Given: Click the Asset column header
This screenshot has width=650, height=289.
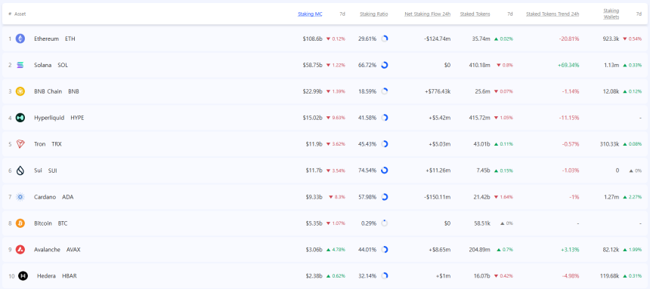Looking at the screenshot, I should click(x=20, y=14).
